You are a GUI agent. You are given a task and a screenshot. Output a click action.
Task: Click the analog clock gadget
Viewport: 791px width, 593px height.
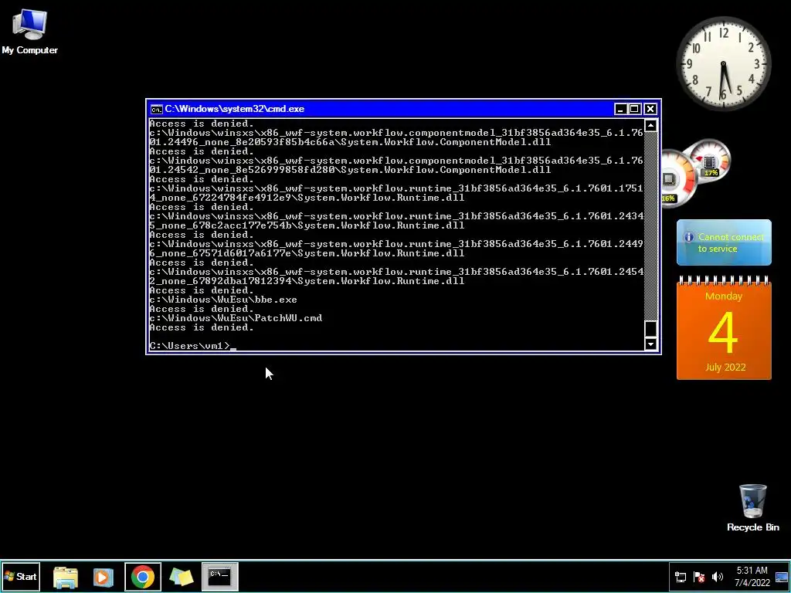[x=723, y=63]
